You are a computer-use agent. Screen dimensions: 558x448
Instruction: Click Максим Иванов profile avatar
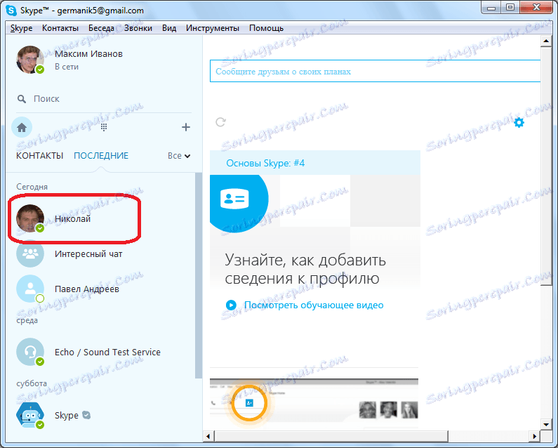30,60
